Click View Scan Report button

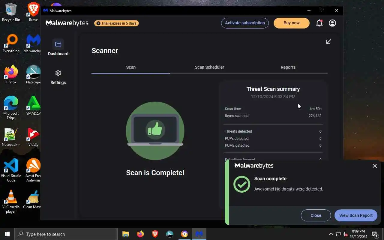pyautogui.click(x=356, y=215)
